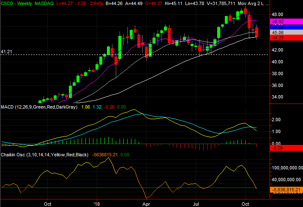Click the orange -5,636,815.21 Chaikin axis tag

[286, 190]
